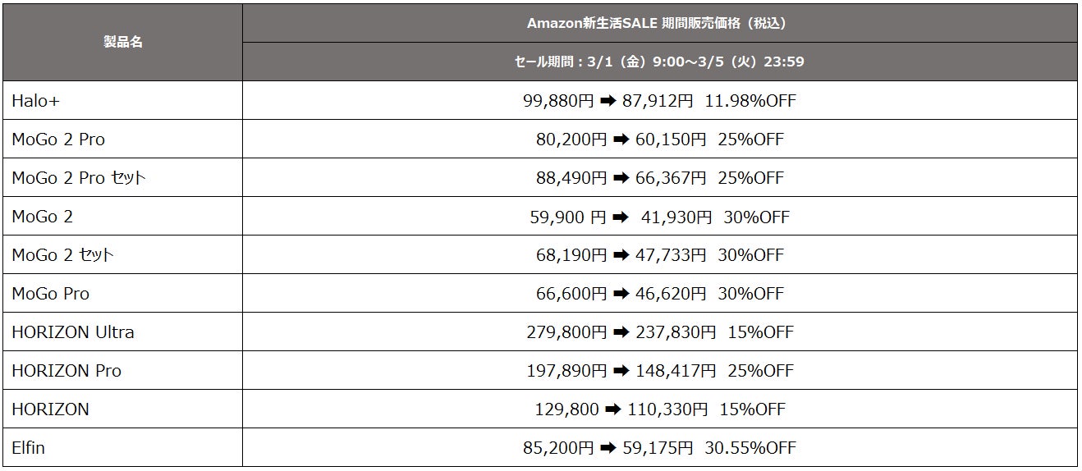1082x471 pixels.
Task: Click the original price 279,800円
Action: [566, 332]
